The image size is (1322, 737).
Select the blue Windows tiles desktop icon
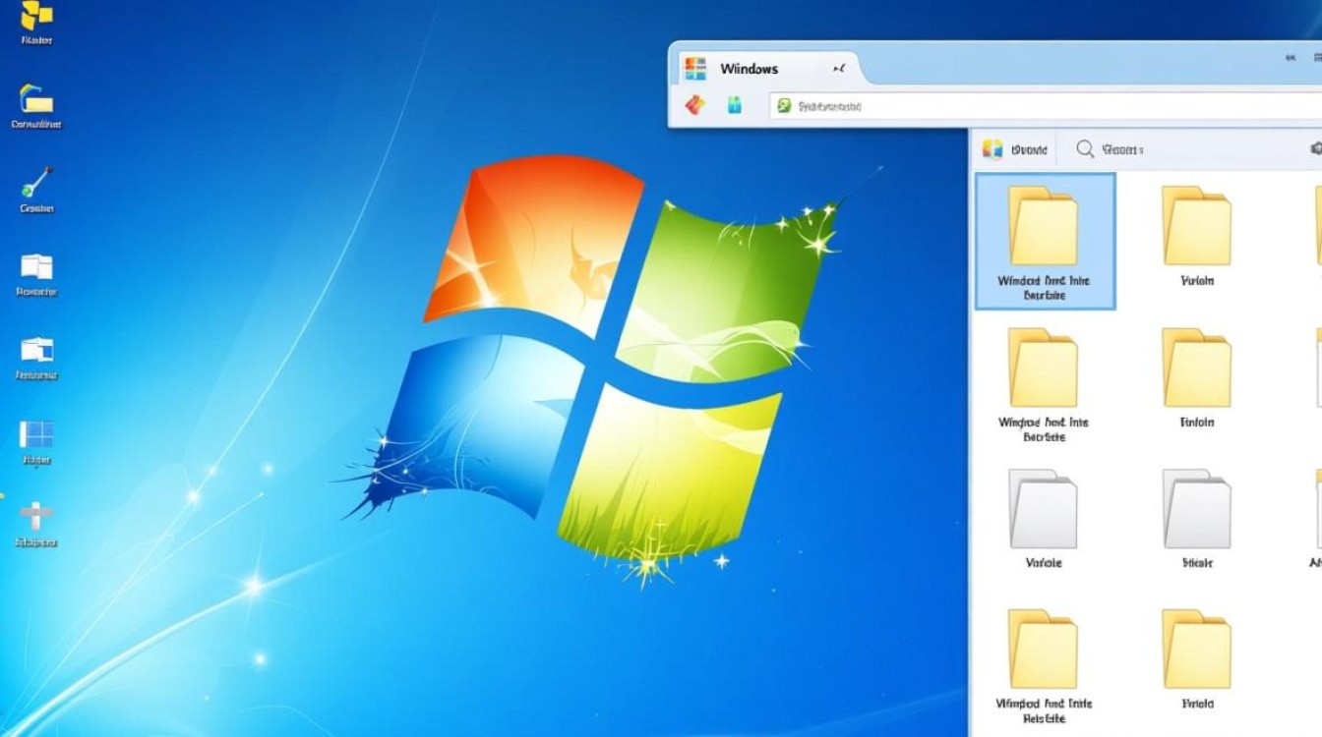37,432
